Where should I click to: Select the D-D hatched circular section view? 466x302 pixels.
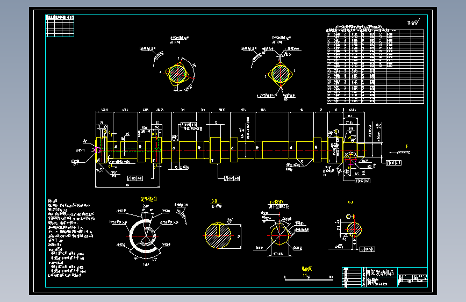tap(218, 235)
